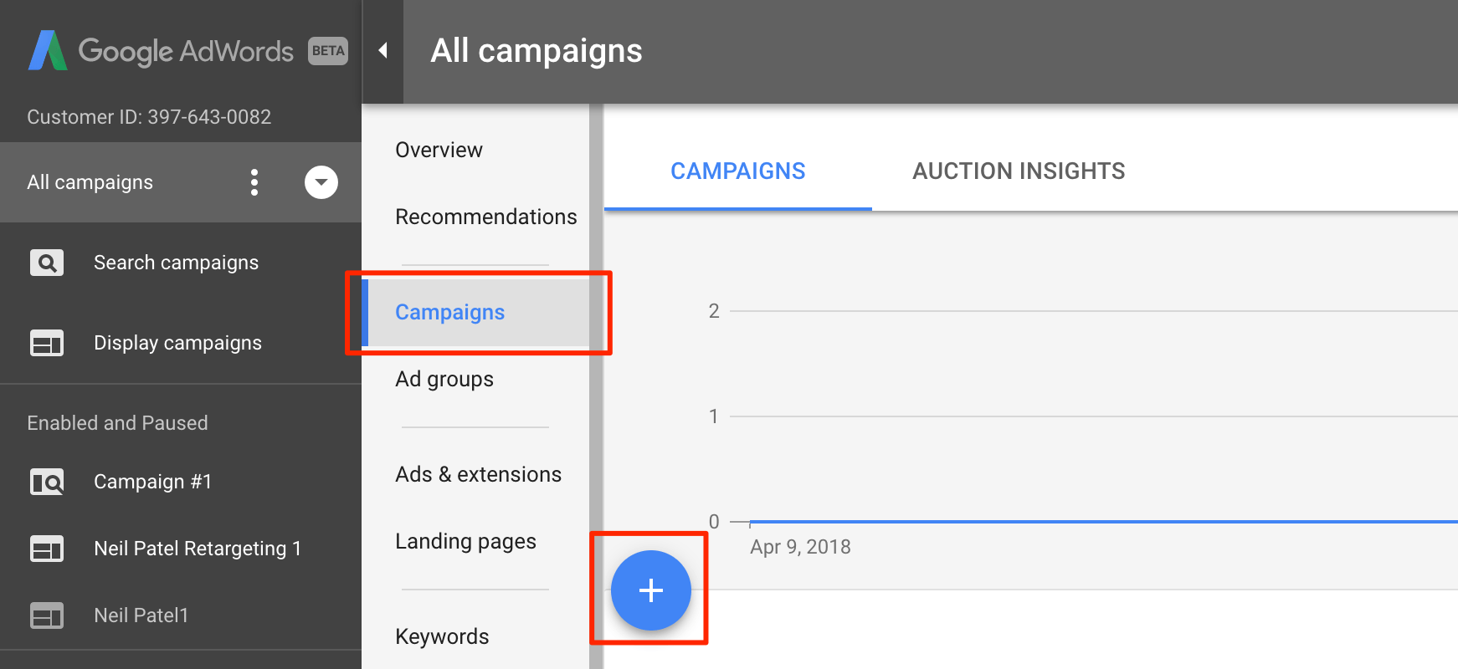Click the Neil Patel1 display icon
The width and height of the screenshot is (1458, 669).
pos(47,615)
